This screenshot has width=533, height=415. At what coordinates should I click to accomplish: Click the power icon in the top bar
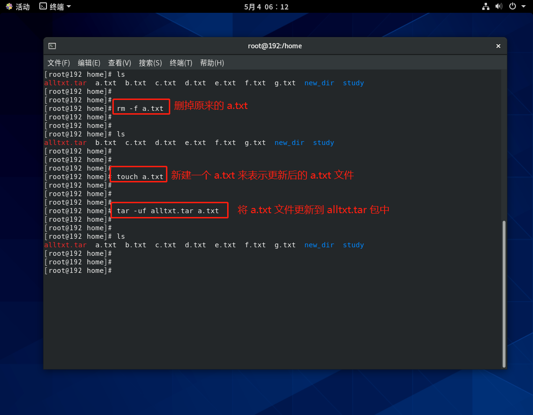(x=512, y=7)
